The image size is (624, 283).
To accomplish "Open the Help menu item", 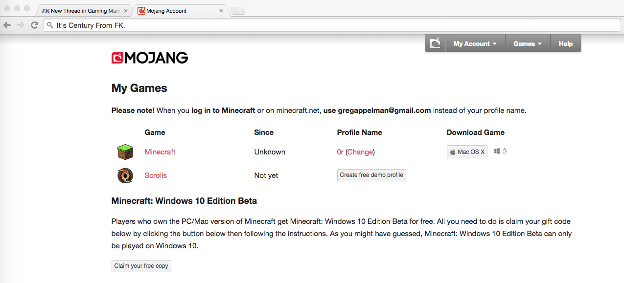I will (x=566, y=44).
